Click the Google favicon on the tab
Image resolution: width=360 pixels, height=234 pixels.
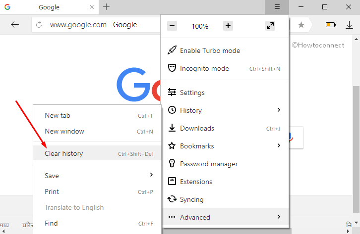7,7
